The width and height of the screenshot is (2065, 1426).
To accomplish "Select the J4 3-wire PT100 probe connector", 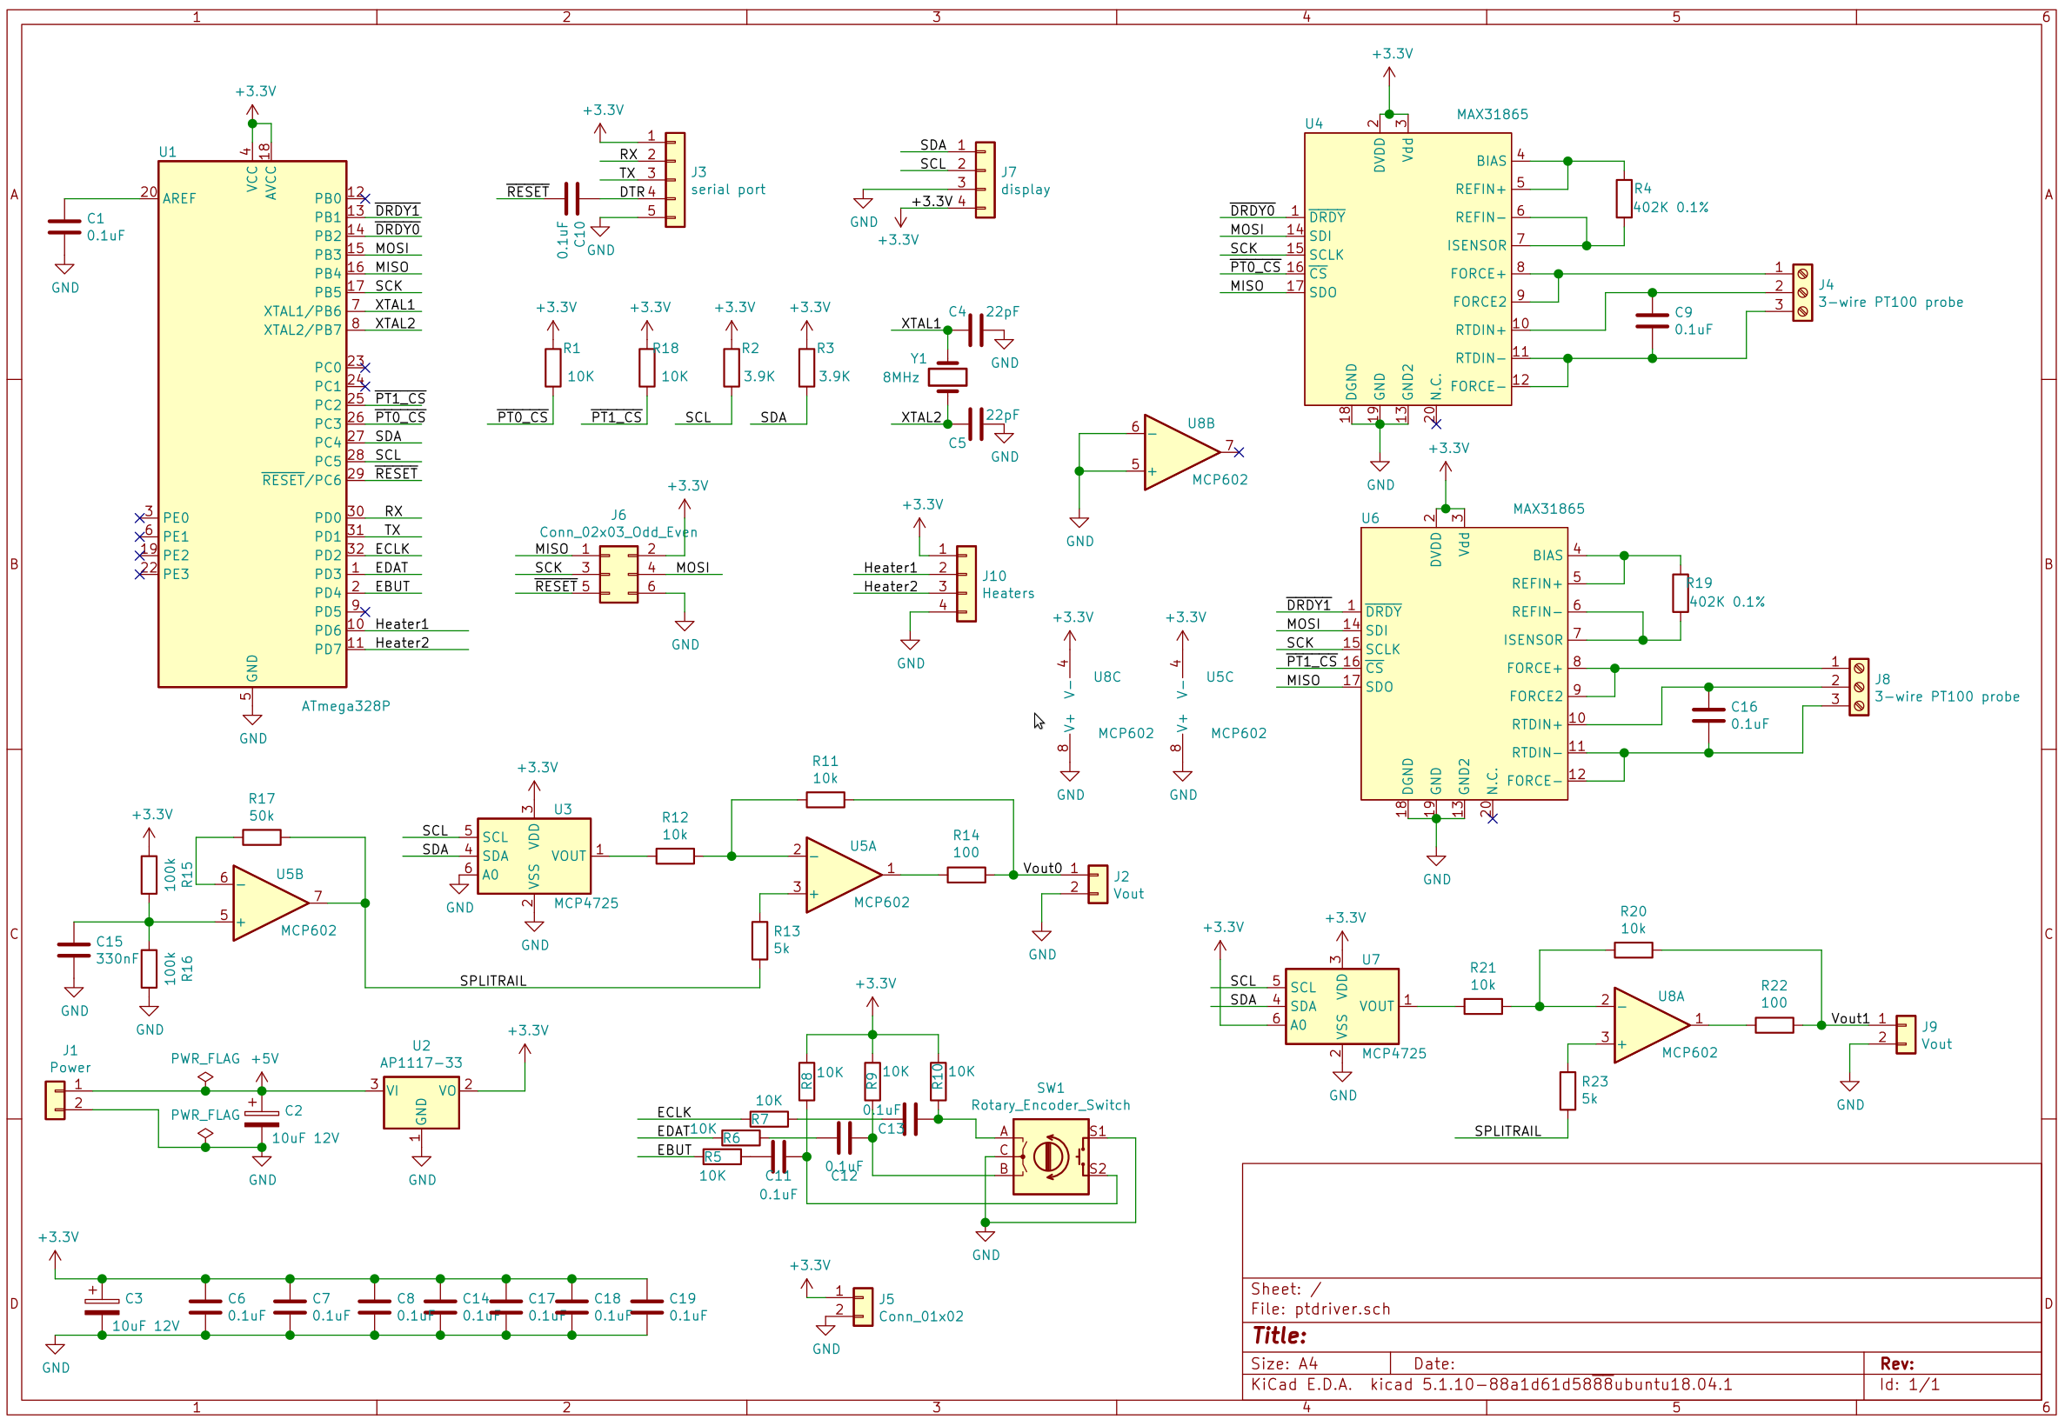I will tap(1802, 292).
